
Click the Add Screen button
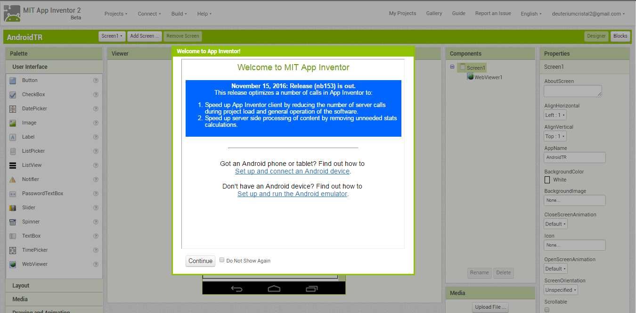145,36
